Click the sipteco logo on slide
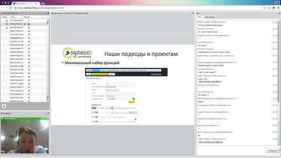 click(77, 53)
